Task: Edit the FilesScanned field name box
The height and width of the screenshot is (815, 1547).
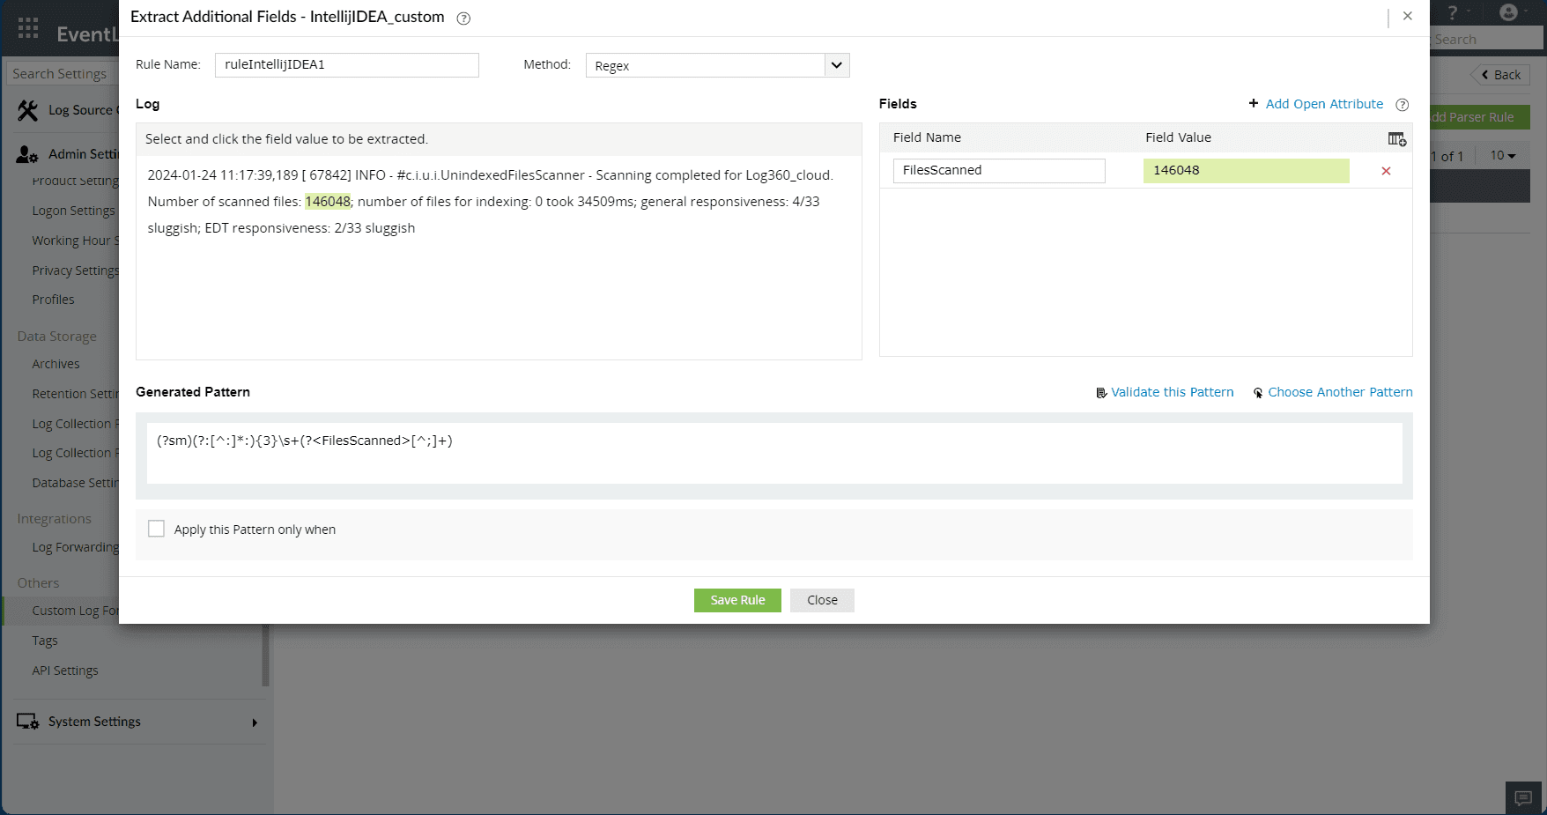Action: click(999, 171)
